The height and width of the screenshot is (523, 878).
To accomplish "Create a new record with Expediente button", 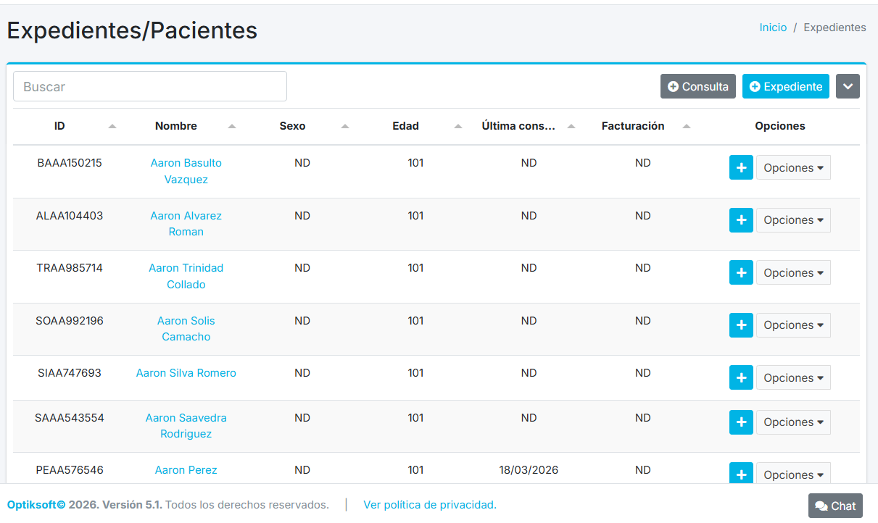I will [x=785, y=86].
